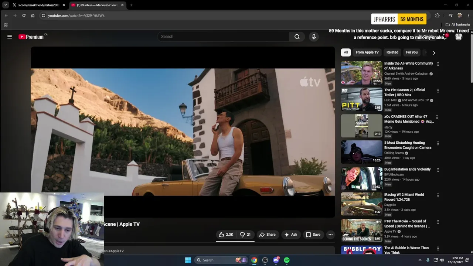View site information next to the URL
473x266 pixels.
pyautogui.click(x=43, y=16)
